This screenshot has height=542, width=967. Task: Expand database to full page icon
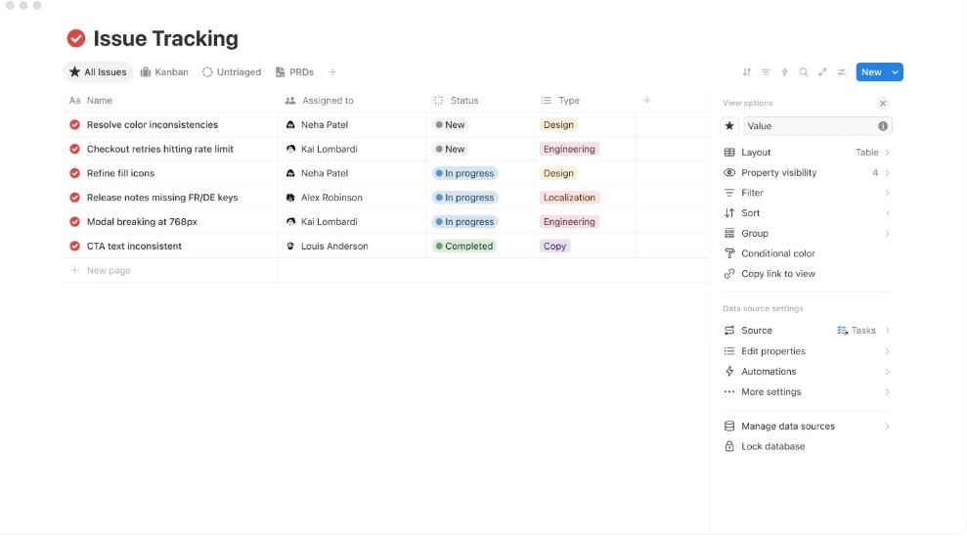tap(822, 72)
